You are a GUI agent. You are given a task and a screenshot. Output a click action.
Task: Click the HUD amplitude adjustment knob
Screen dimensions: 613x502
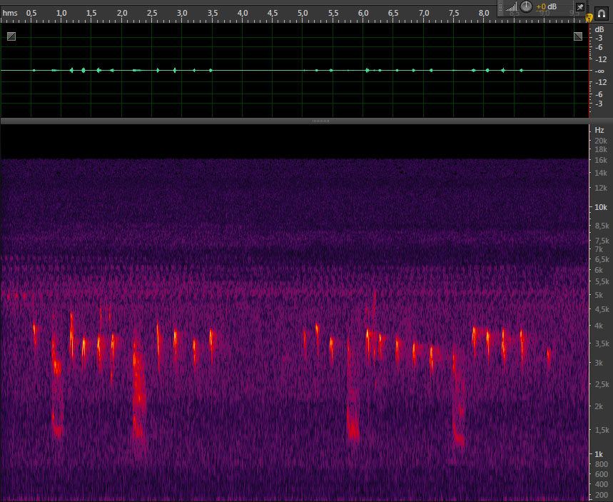[x=526, y=6]
